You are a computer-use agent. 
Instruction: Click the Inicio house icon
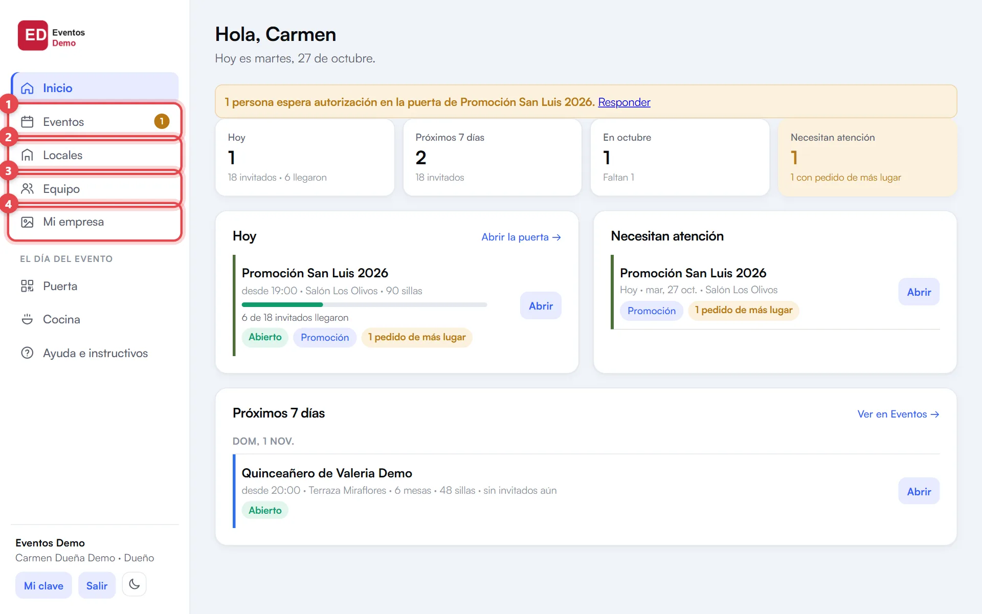27,88
